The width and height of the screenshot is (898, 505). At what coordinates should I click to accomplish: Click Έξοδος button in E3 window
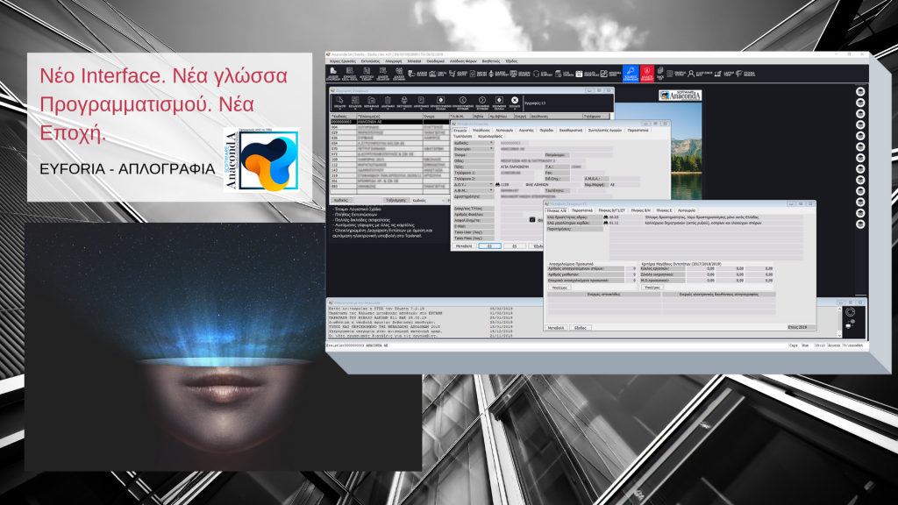[581, 328]
